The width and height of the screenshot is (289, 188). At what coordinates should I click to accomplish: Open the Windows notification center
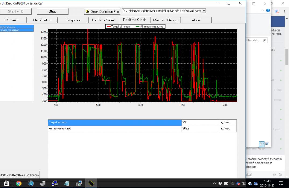[281, 183]
